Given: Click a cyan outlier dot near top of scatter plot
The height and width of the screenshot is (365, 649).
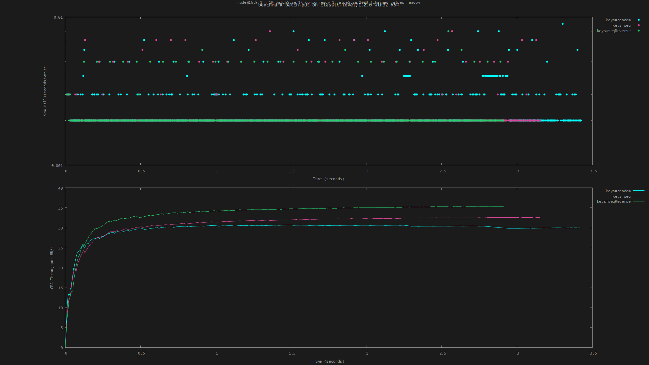Looking at the screenshot, I should (562, 24).
